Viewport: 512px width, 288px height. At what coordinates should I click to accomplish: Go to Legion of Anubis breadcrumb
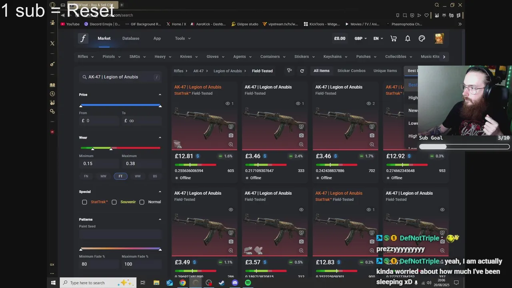[x=228, y=71]
